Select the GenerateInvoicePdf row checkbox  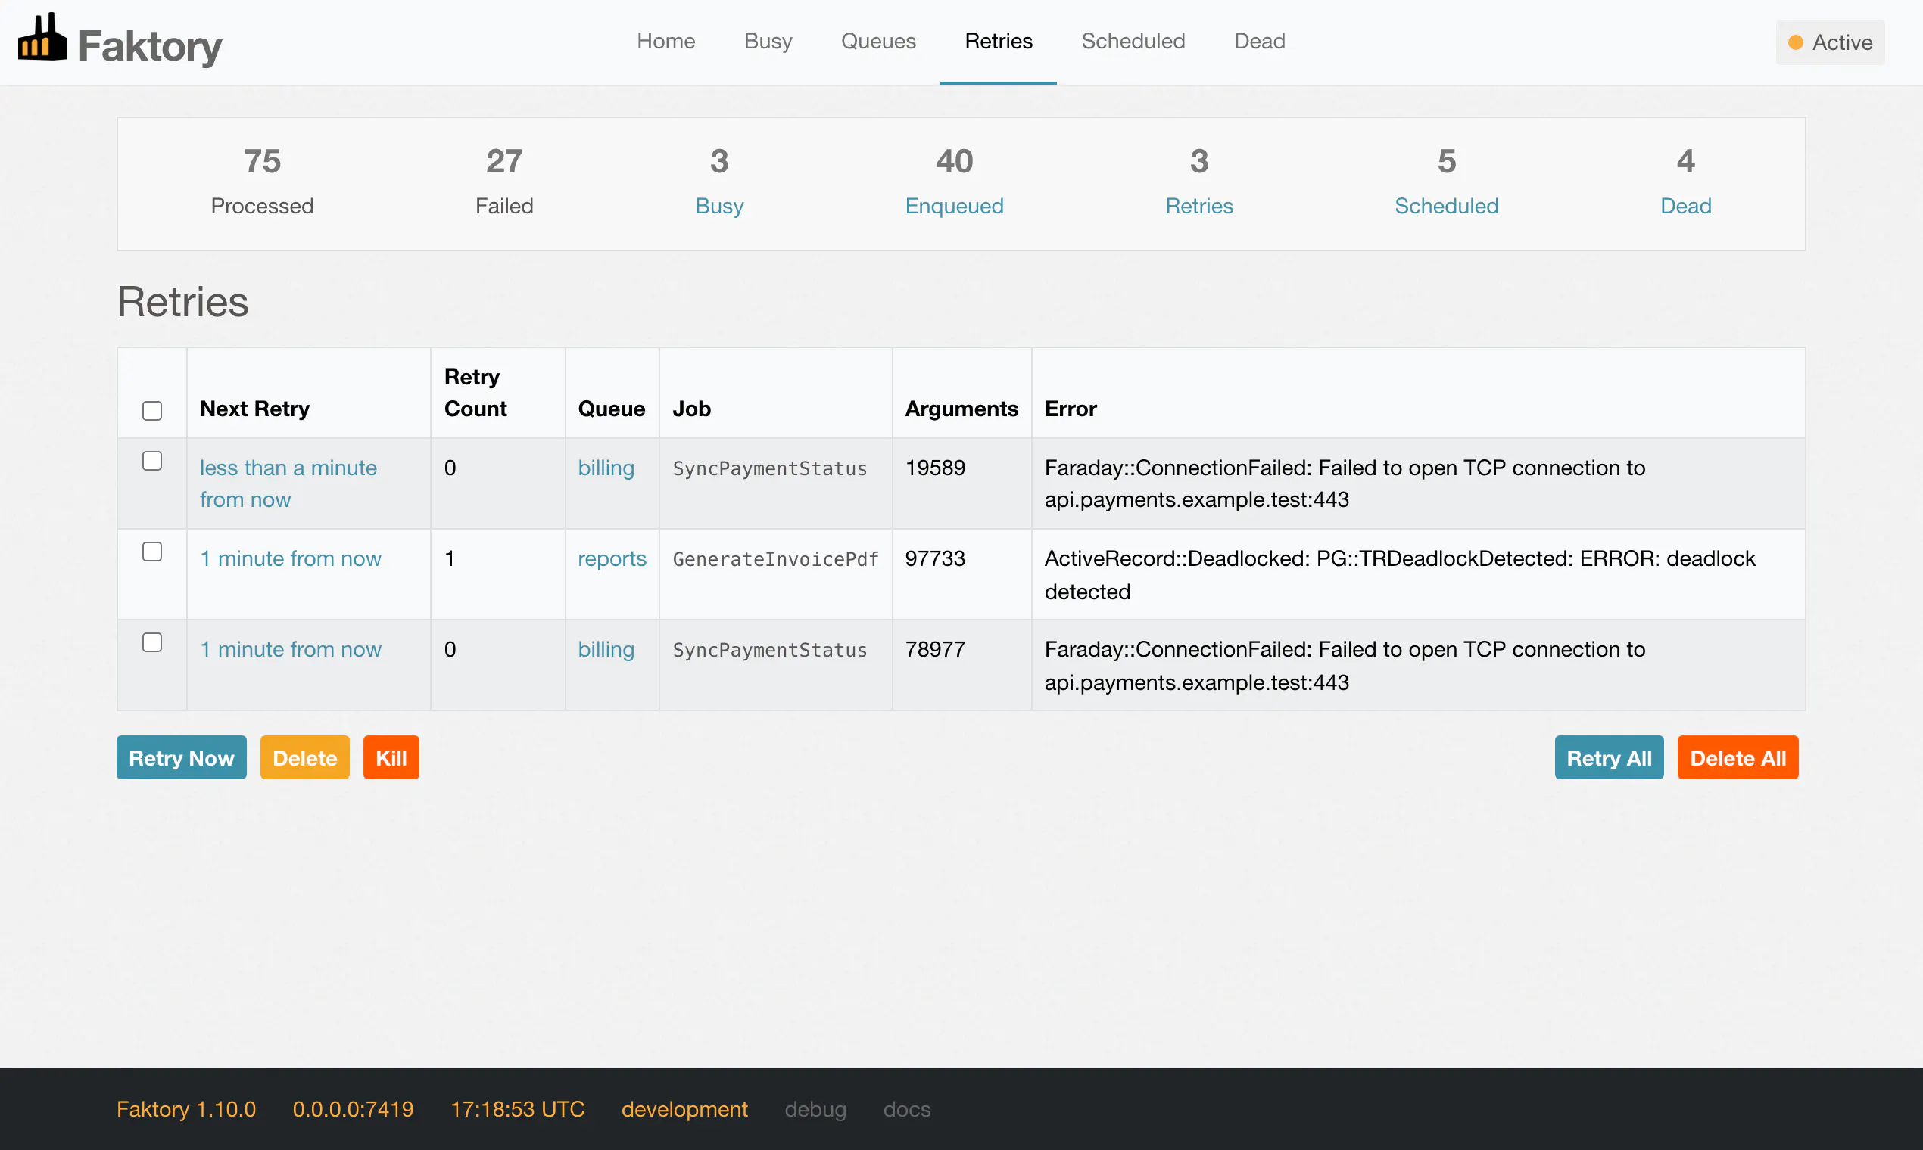152,552
